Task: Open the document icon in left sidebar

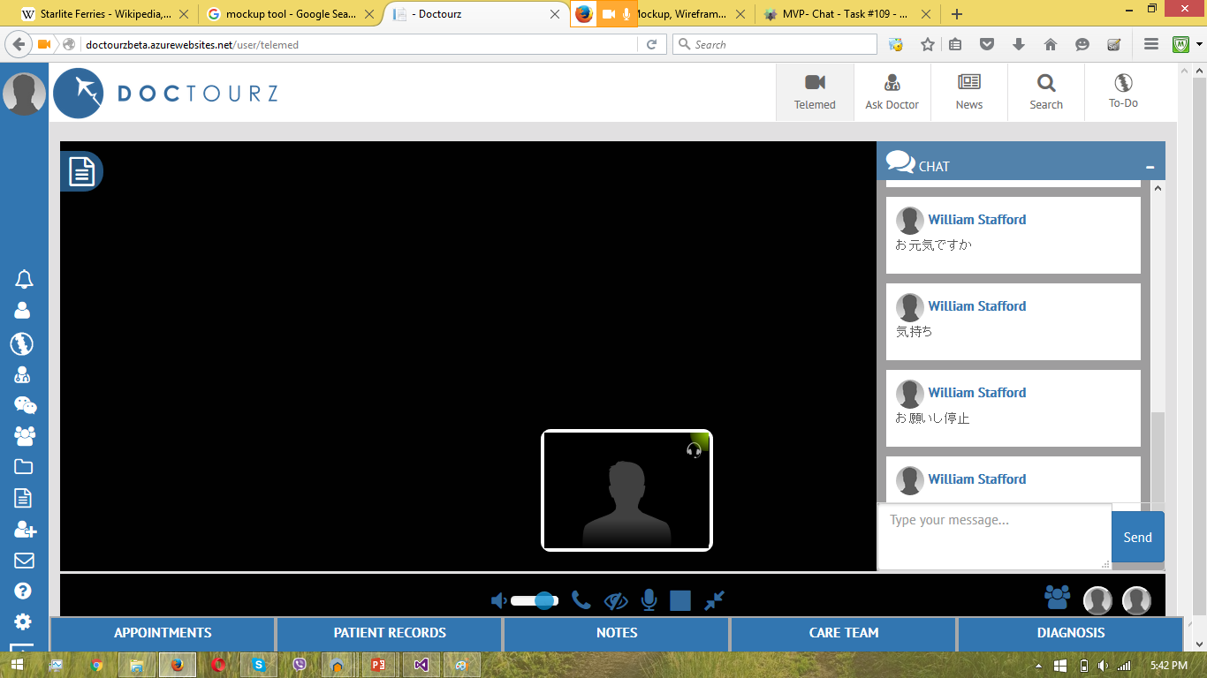Action: tap(24, 498)
